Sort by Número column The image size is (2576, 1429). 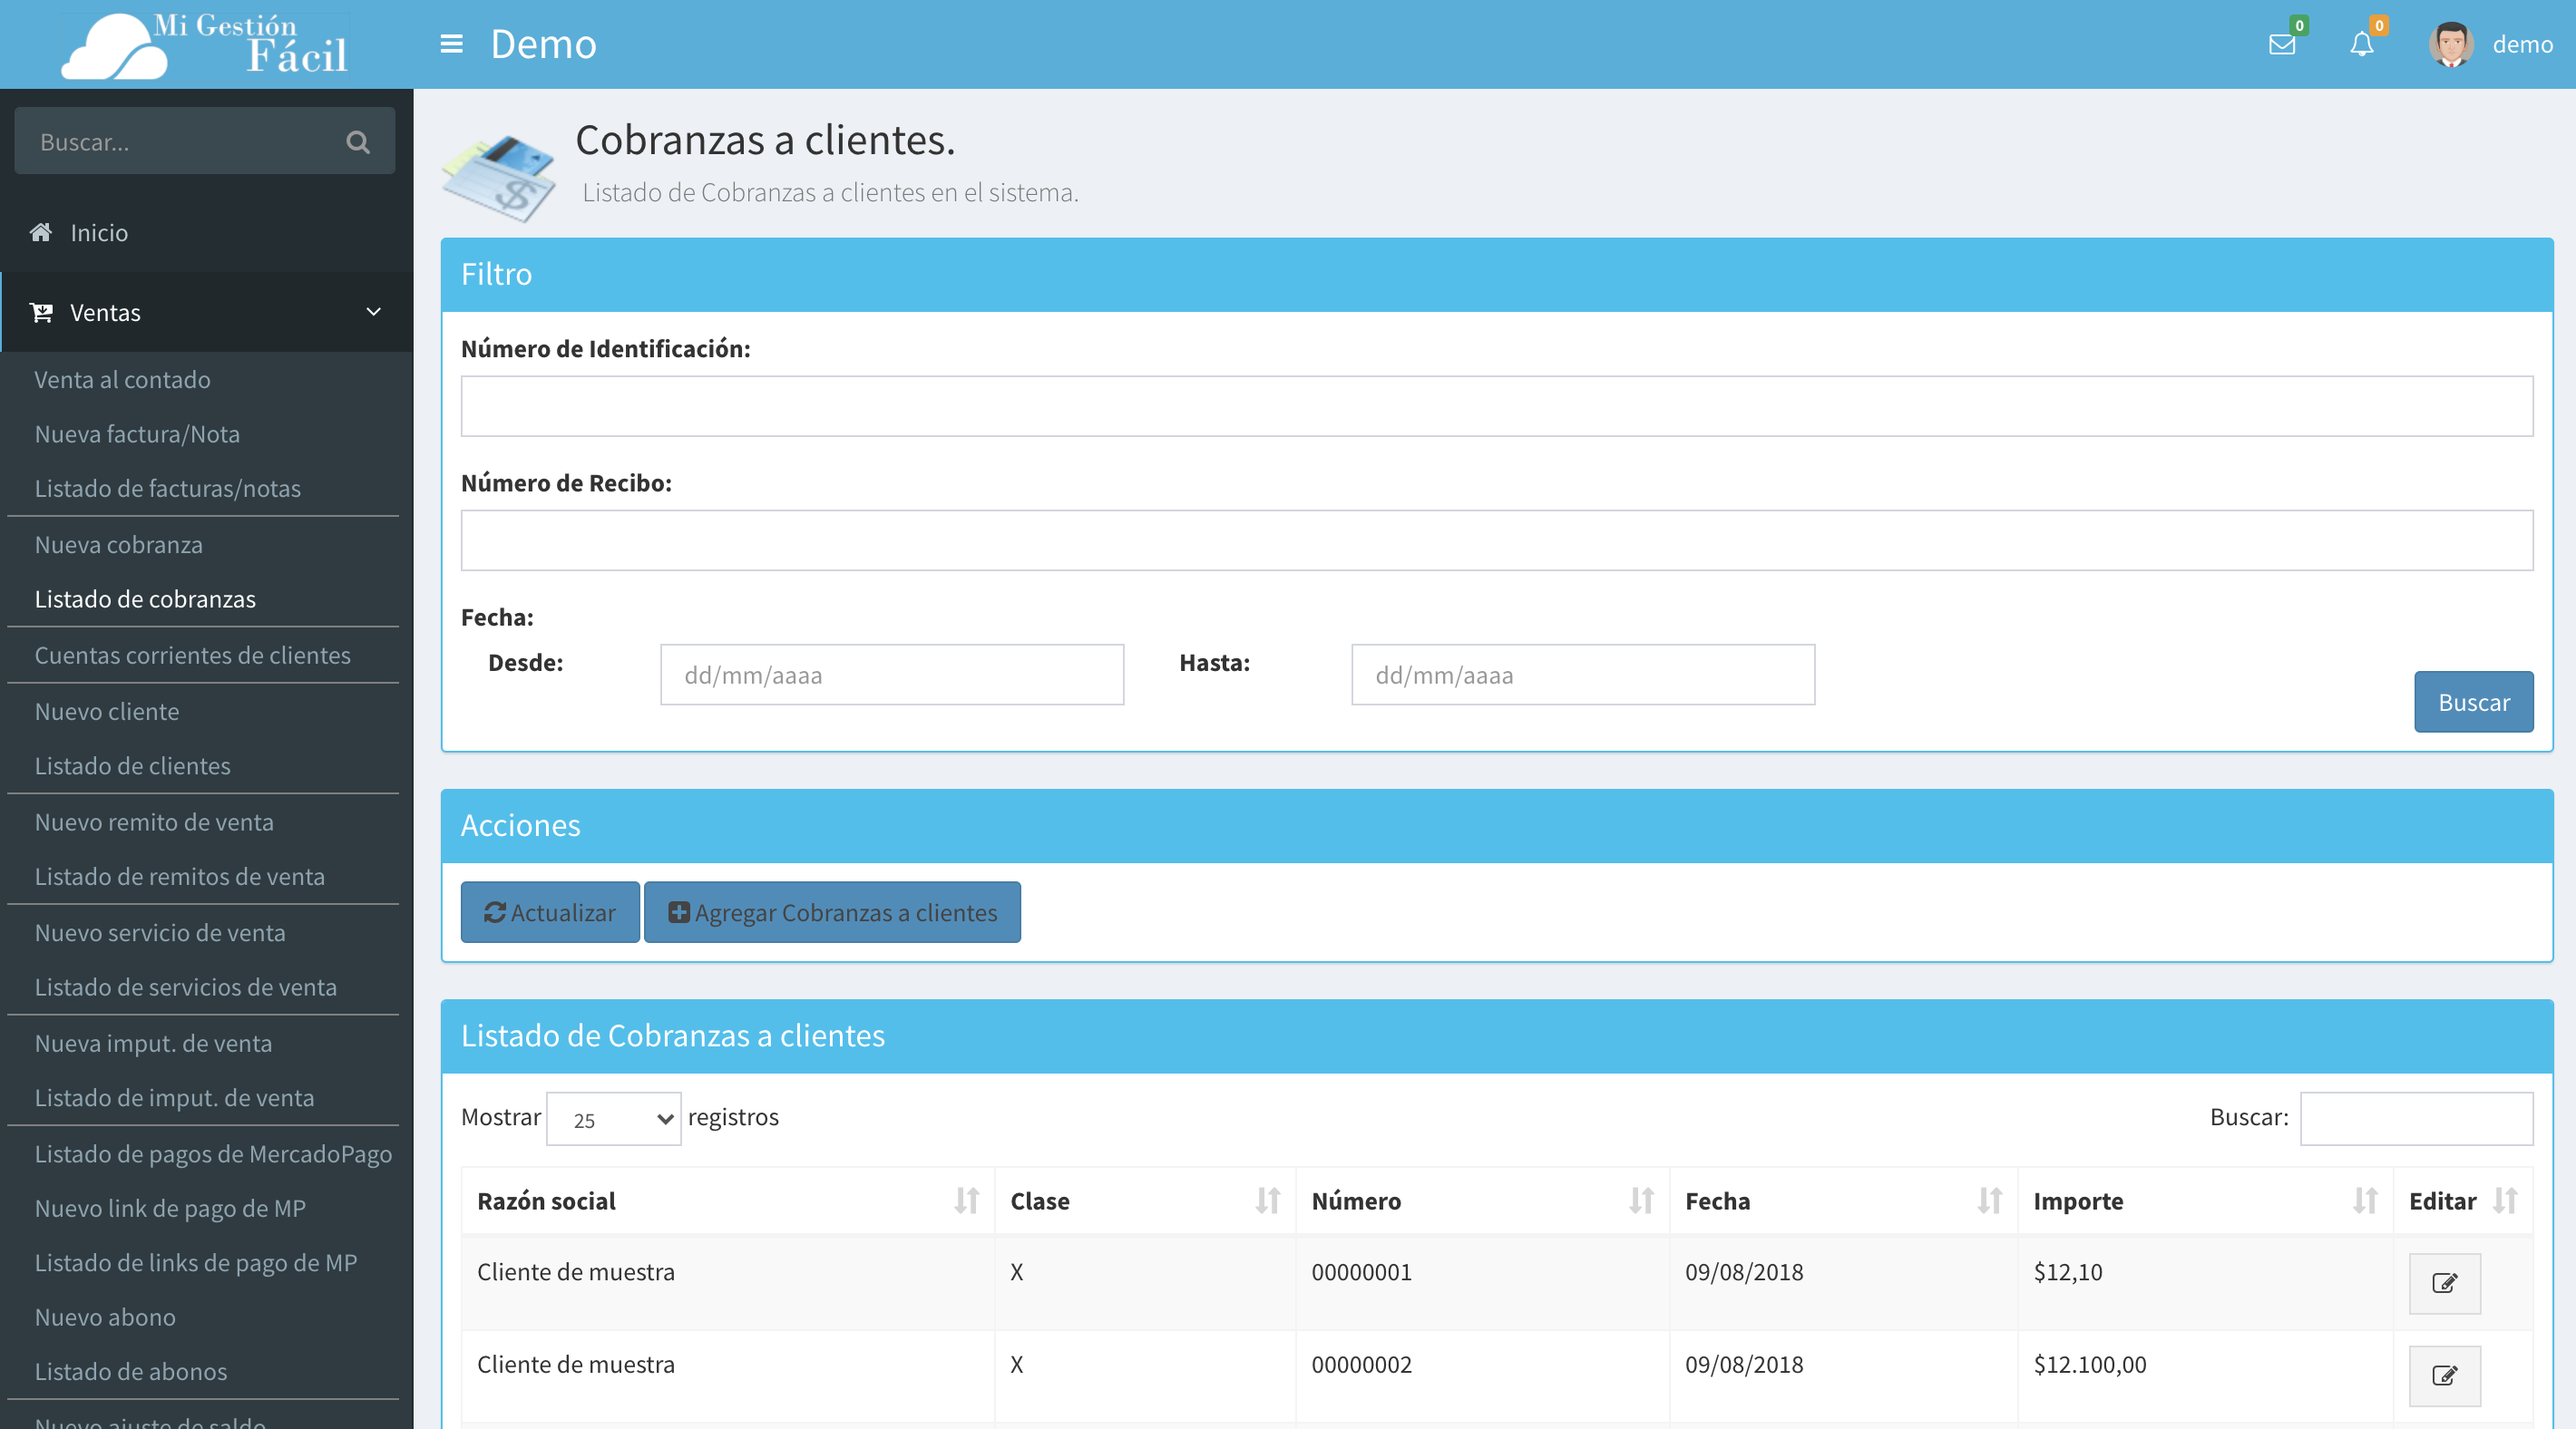1641,1200
